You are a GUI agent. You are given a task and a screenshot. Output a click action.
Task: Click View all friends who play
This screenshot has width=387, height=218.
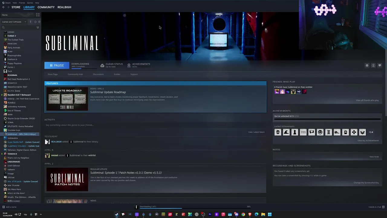pos(367,100)
